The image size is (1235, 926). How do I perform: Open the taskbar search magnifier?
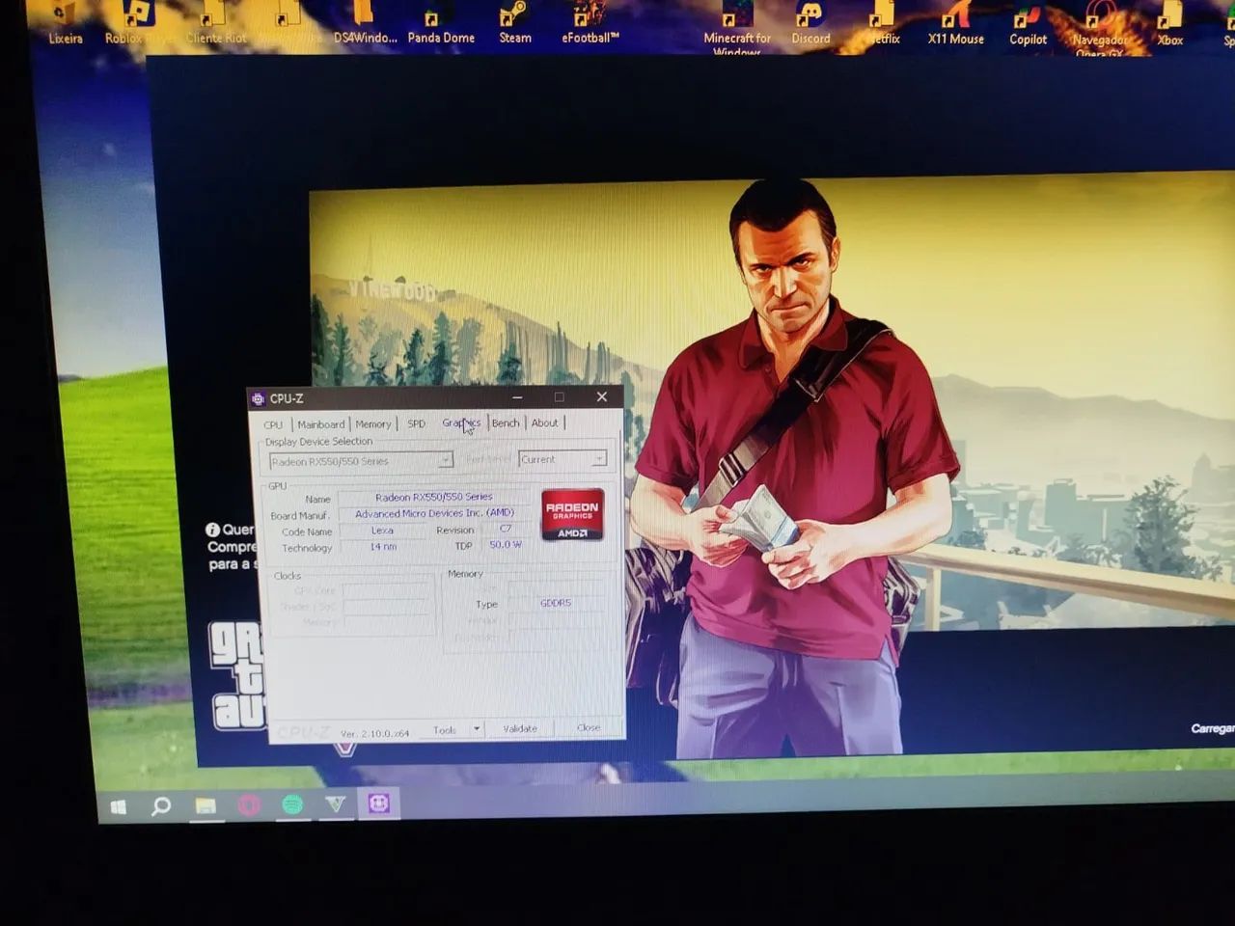161,805
